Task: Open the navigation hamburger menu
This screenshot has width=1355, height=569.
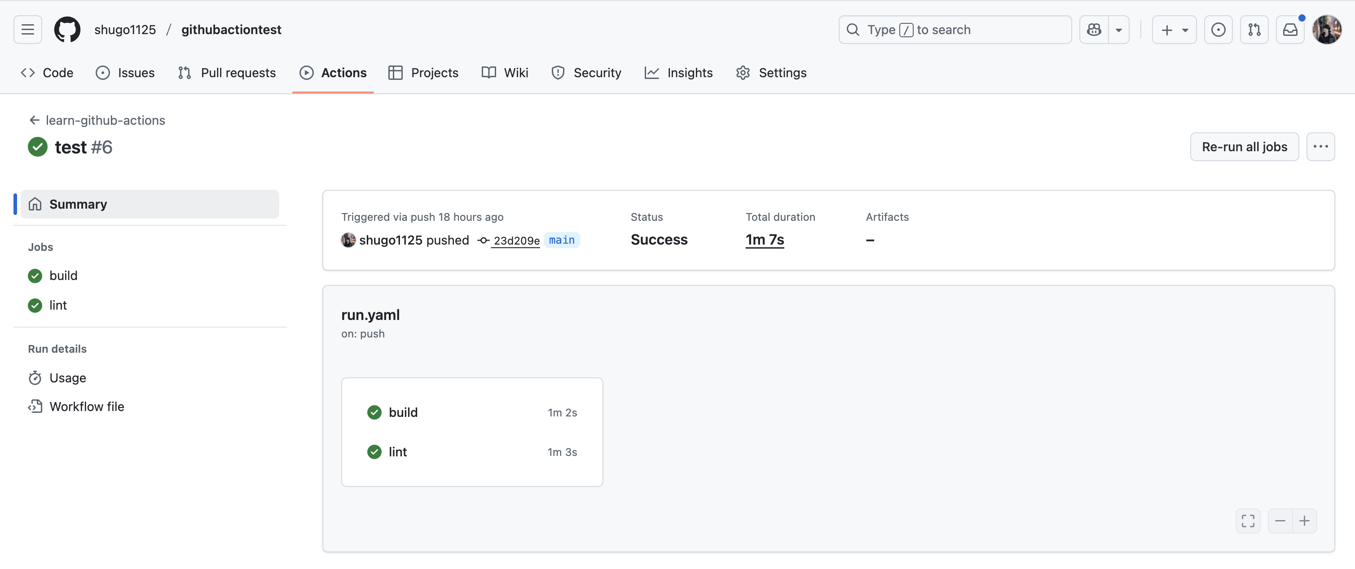Action: (x=27, y=30)
